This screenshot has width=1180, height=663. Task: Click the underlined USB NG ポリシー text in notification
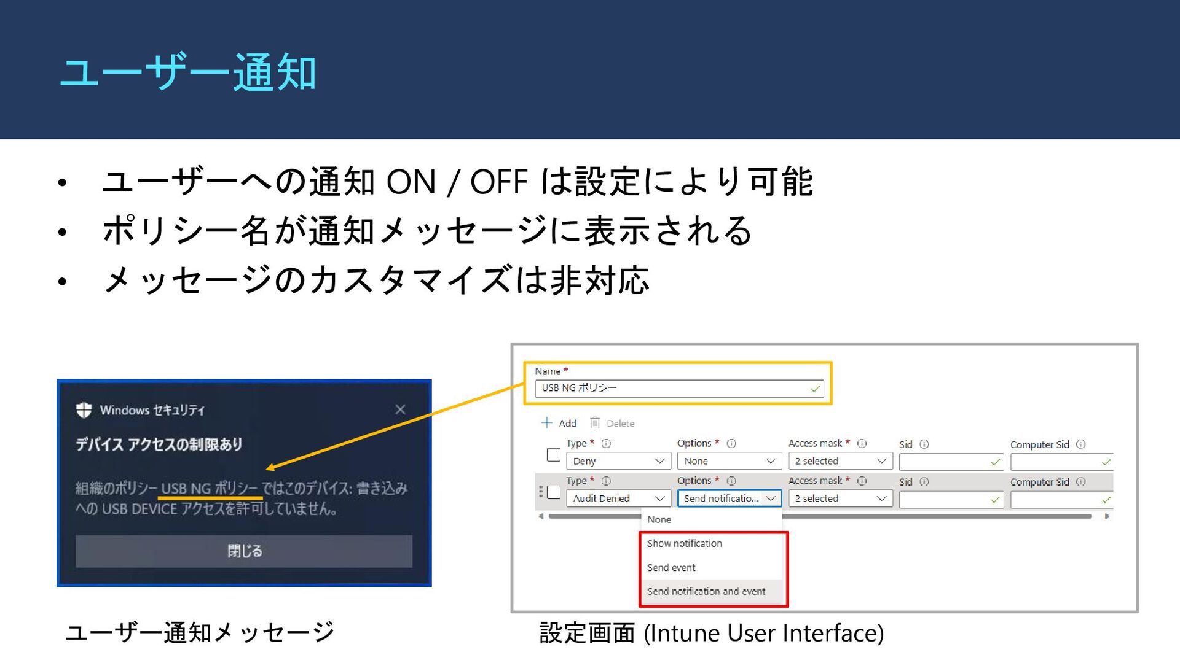(x=210, y=488)
